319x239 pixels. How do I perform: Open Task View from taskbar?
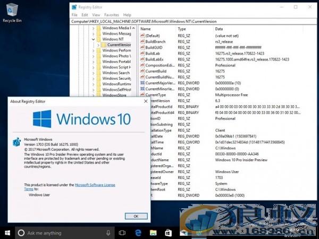coord(122,233)
